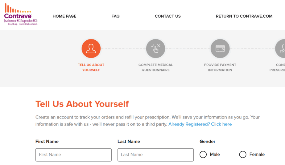Click the Gender field label

click(x=208, y=142)
